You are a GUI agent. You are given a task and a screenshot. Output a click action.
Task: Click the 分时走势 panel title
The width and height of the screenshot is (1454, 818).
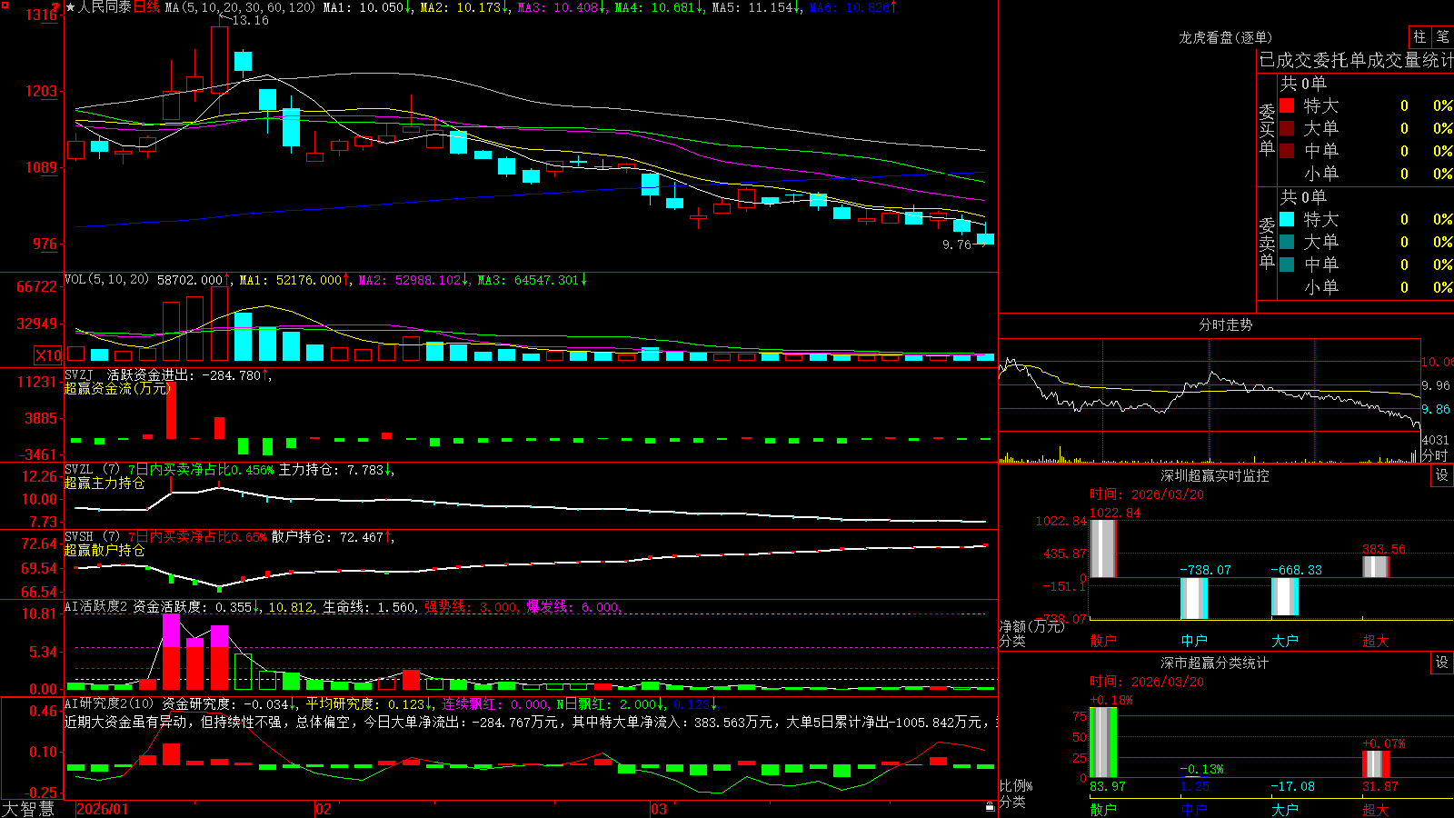coord(1225,324)
